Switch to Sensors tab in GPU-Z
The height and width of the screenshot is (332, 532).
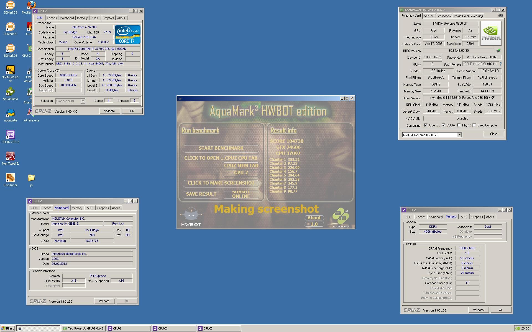(429, 16)
